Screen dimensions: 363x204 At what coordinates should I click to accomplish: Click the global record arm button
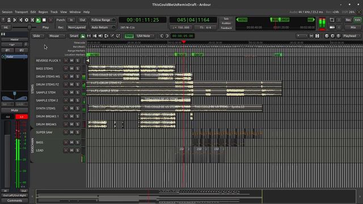click(x=50, y=20)
